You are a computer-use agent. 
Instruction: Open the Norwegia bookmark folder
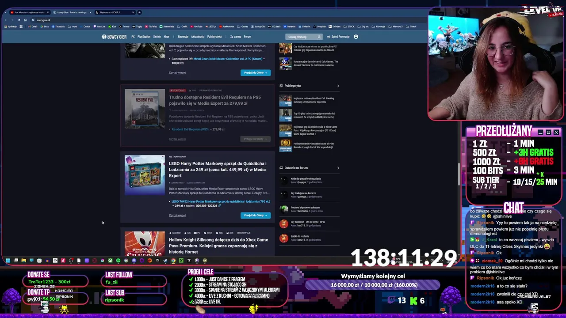click(x=379, y=26)
